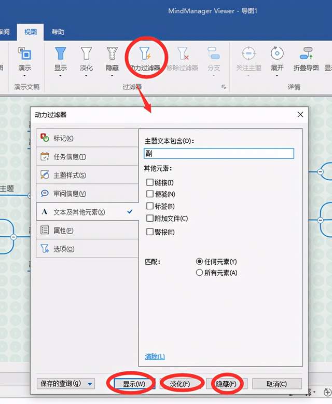This screenshot has height=404, width=332.
Task: Click the 隐藏 hide filter icon
Action: pyautogui.click(x=112, y=53)
